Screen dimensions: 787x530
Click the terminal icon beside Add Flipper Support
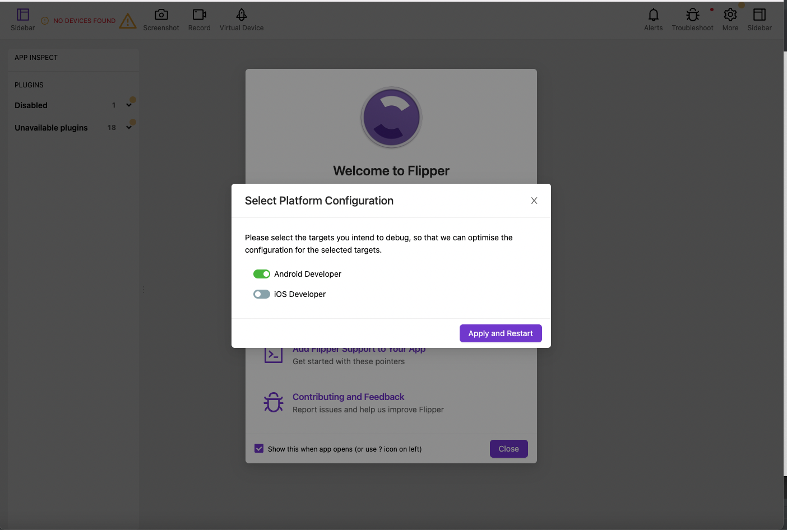click(274, 354)
